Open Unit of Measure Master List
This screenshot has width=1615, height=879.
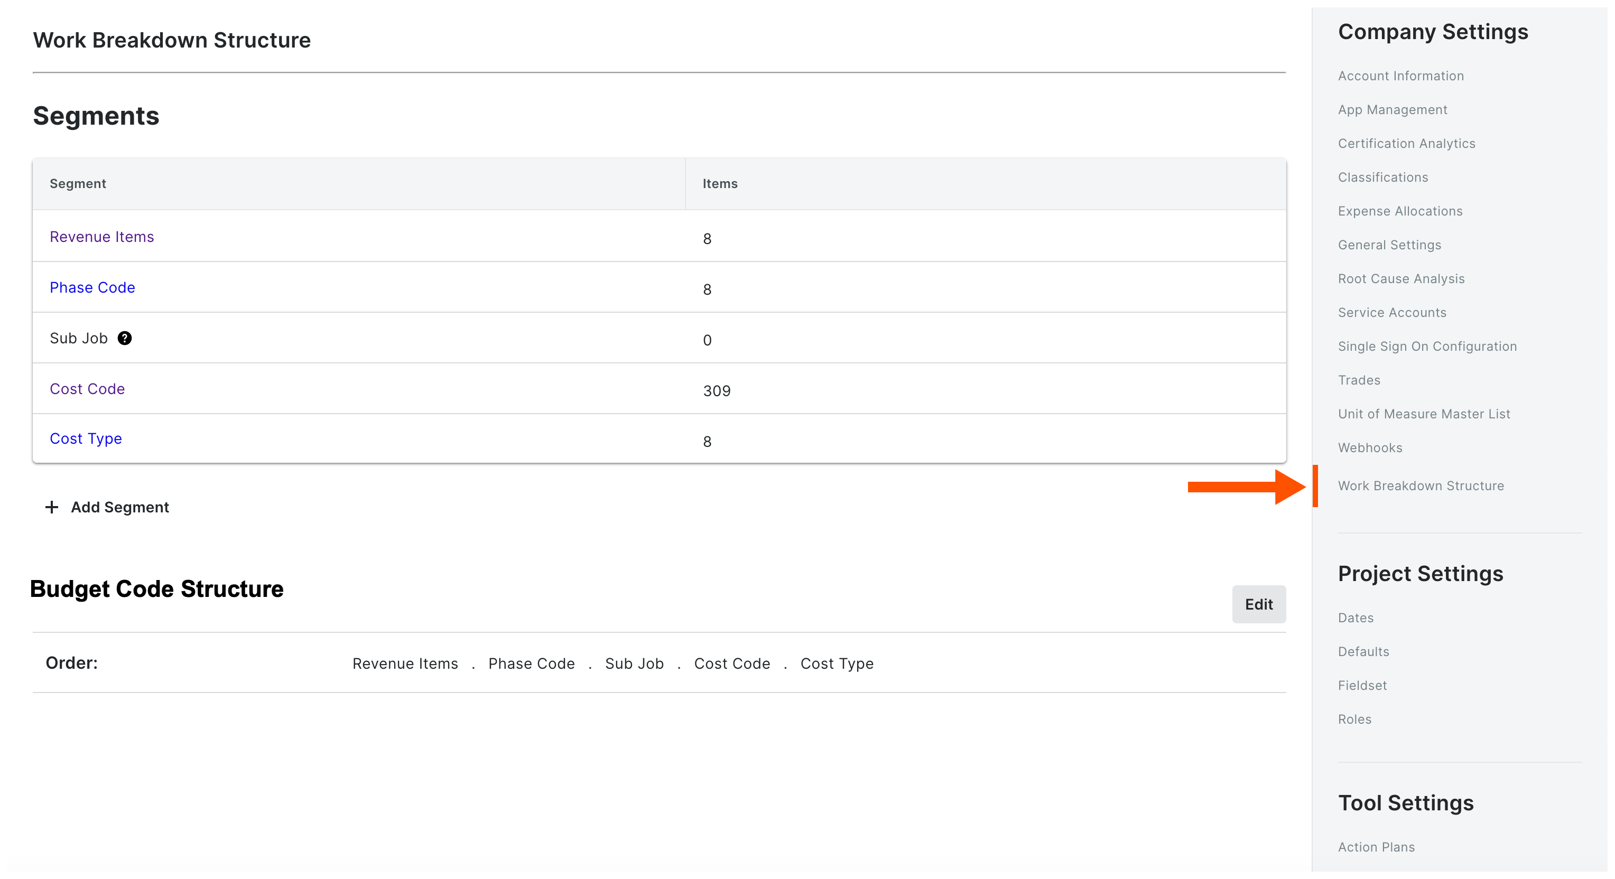click(x=1424, y=414)
